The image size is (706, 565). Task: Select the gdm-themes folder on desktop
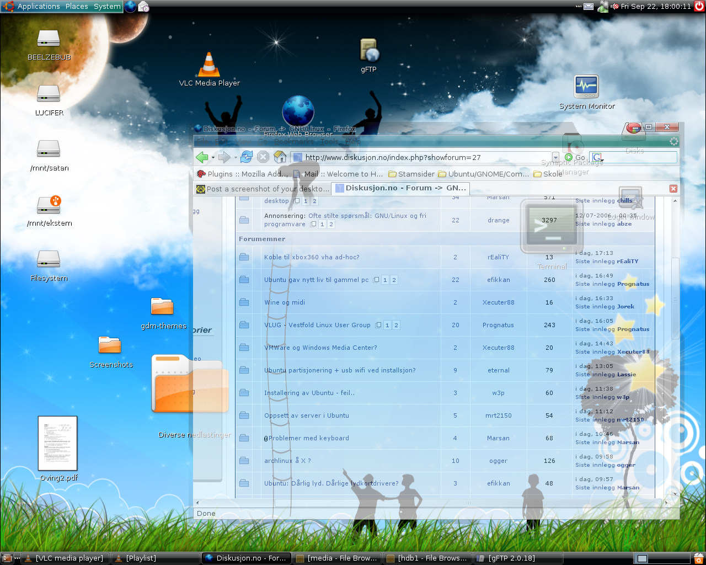(162, 306)
